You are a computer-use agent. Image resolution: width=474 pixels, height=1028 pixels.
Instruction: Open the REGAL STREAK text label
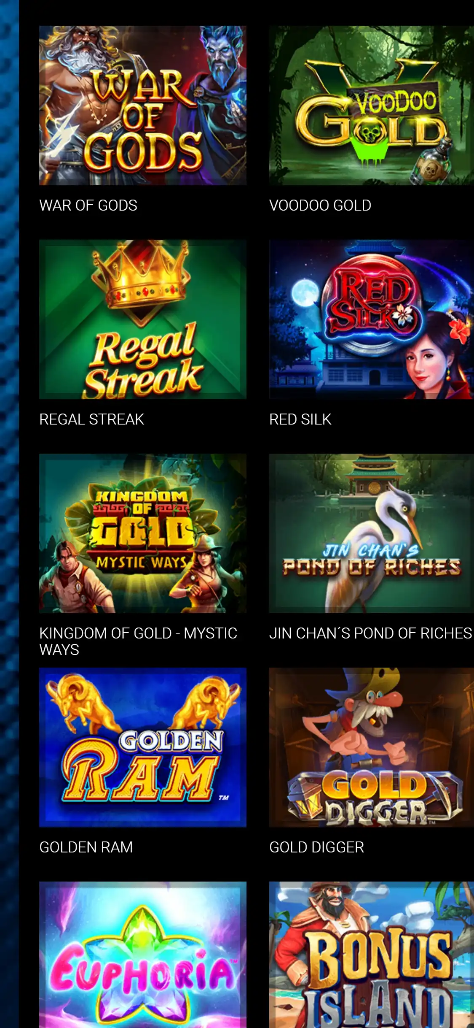[x=91, y=419]
